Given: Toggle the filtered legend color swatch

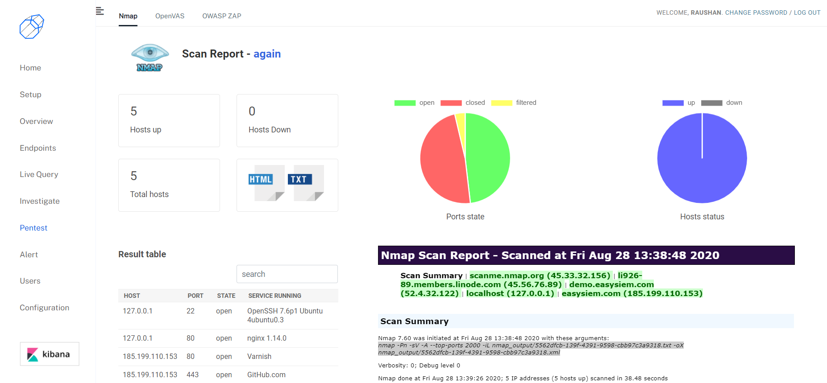Looking at the screenshot, I should pos(502,103).
